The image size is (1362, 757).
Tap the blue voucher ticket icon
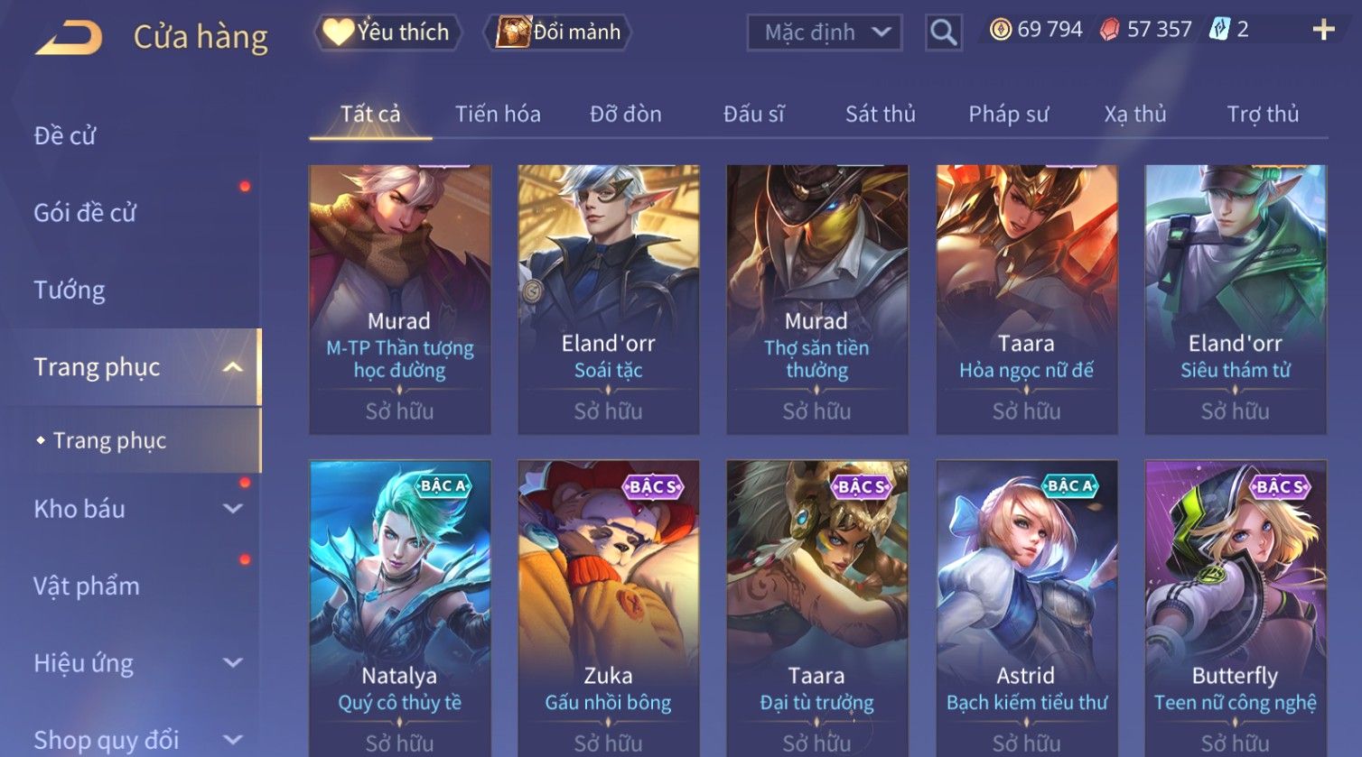click(x=1219, y=30)
